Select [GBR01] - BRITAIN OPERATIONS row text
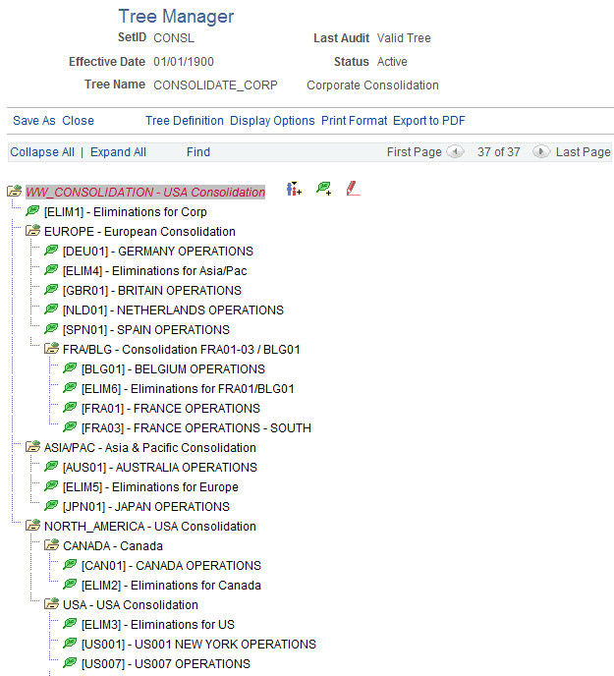 [x=152, y=291]
